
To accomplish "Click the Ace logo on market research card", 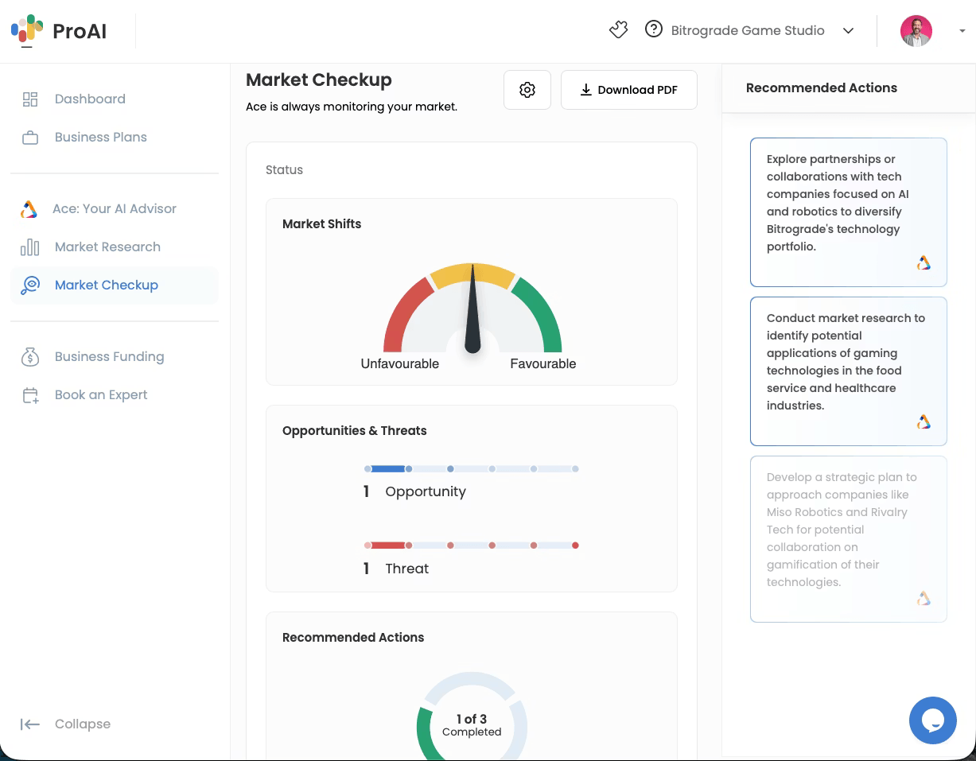I will click(x=924, y=422).
